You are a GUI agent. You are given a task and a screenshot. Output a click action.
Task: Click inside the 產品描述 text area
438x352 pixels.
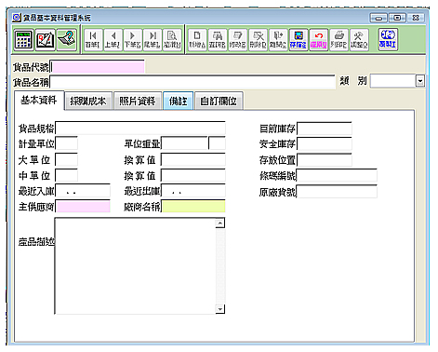click(x=136, y=266)
